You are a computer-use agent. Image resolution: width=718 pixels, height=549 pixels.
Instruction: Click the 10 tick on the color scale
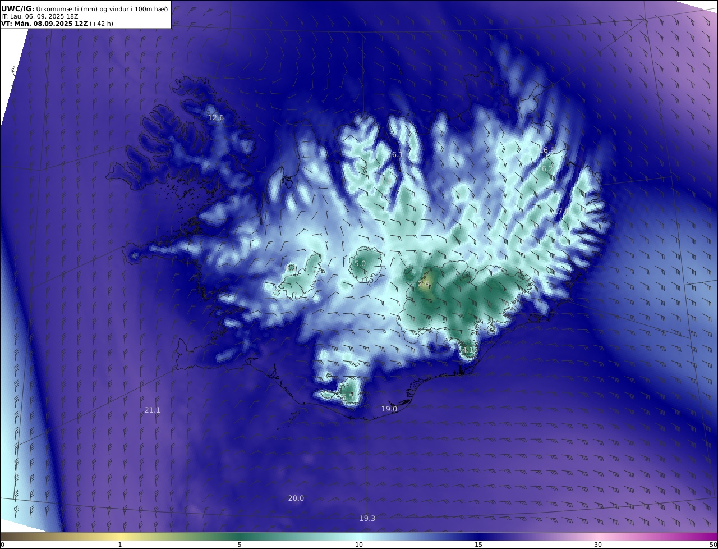pyautogui.click(x=359, y=545)
